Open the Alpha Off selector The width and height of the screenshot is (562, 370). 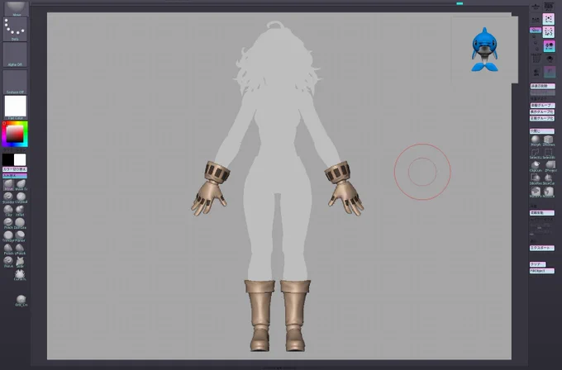point(15,55)
